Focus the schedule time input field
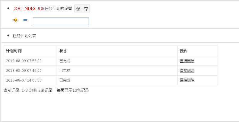Screen dimensions: 239x122 (61, 21)
